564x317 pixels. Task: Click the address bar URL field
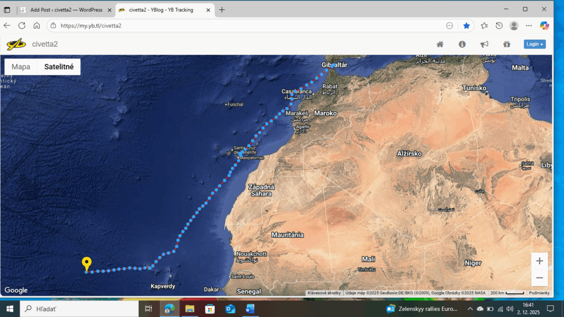click(x=248, y=25)
